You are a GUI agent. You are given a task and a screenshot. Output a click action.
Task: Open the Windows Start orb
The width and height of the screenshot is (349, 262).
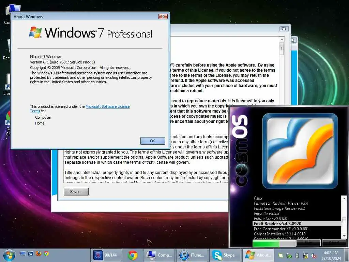[9, 255]
